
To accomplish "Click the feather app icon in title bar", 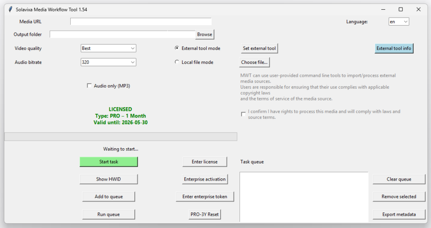I will coord(11,9).
